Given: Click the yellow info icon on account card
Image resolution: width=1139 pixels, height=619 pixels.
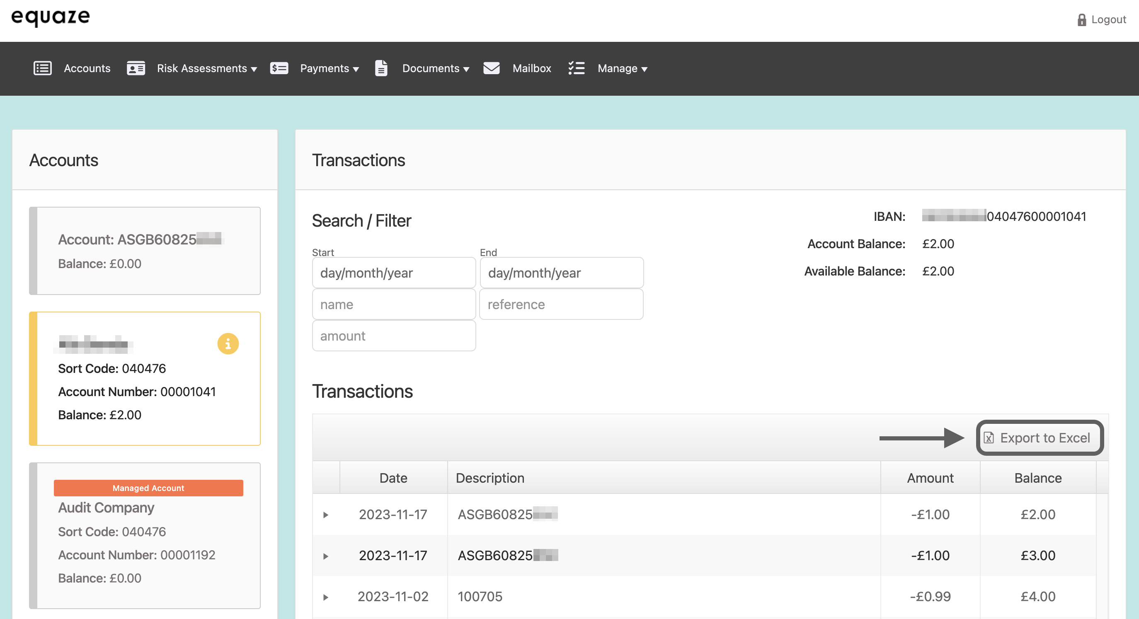Looking at the screenshot, I should click(228, 343).
